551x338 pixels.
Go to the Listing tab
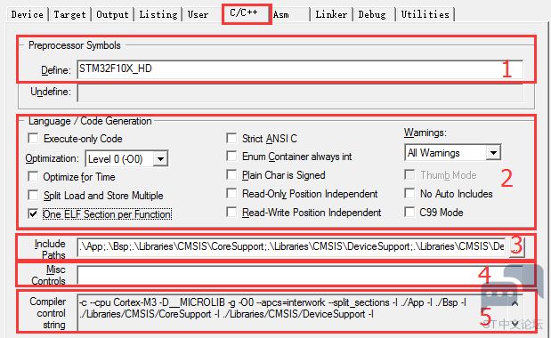158,14
